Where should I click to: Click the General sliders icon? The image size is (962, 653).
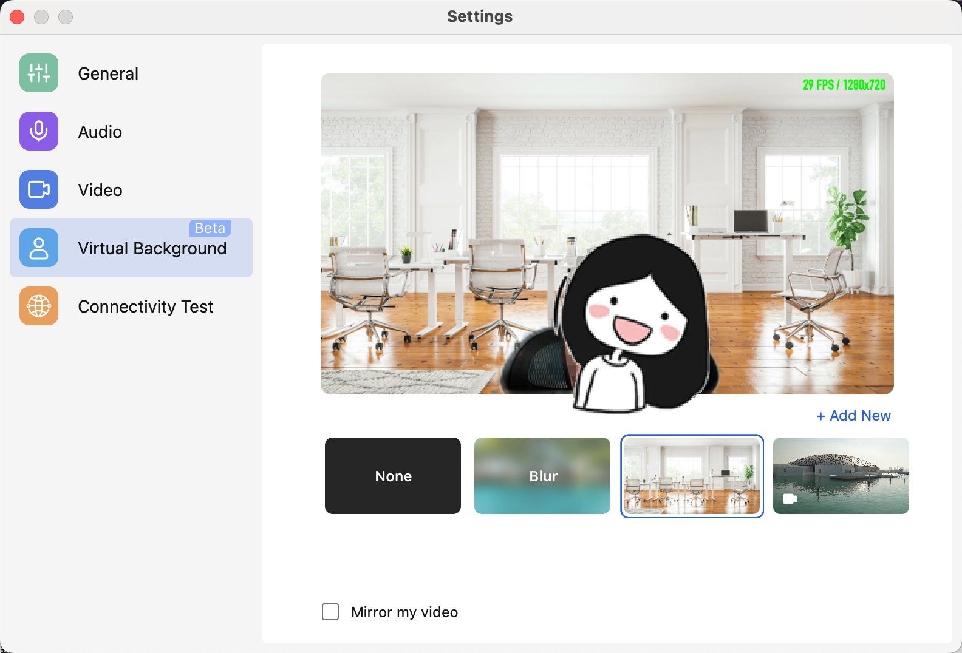39,73
